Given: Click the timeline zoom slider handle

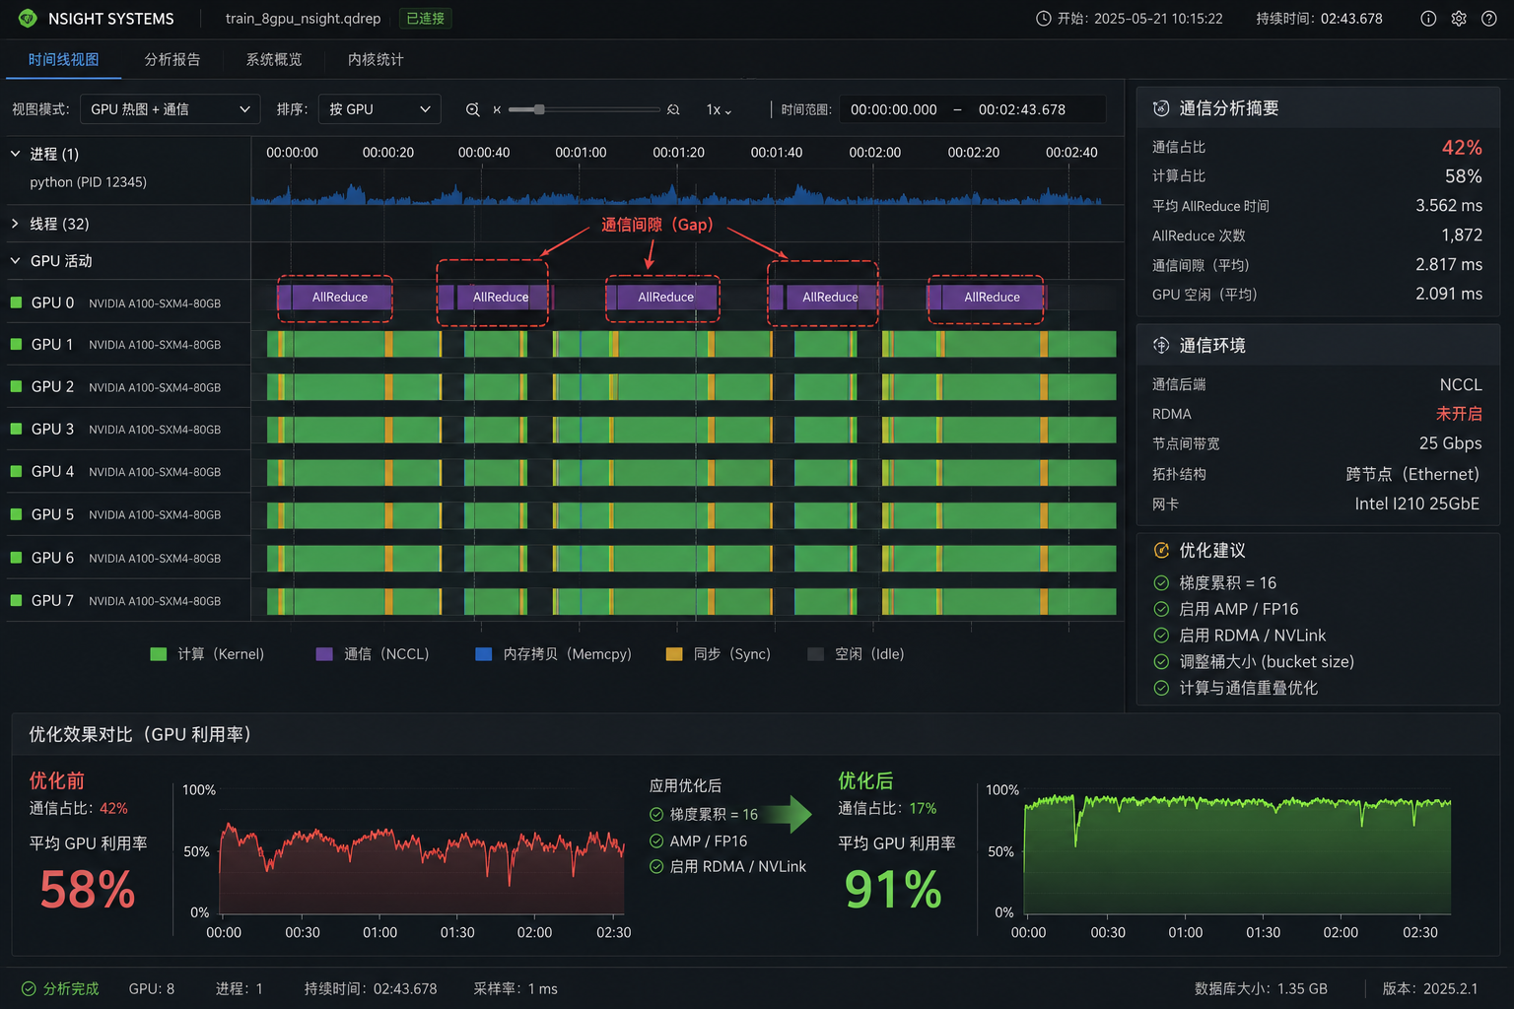Looking at the screenshot, I should coord(539,109).
